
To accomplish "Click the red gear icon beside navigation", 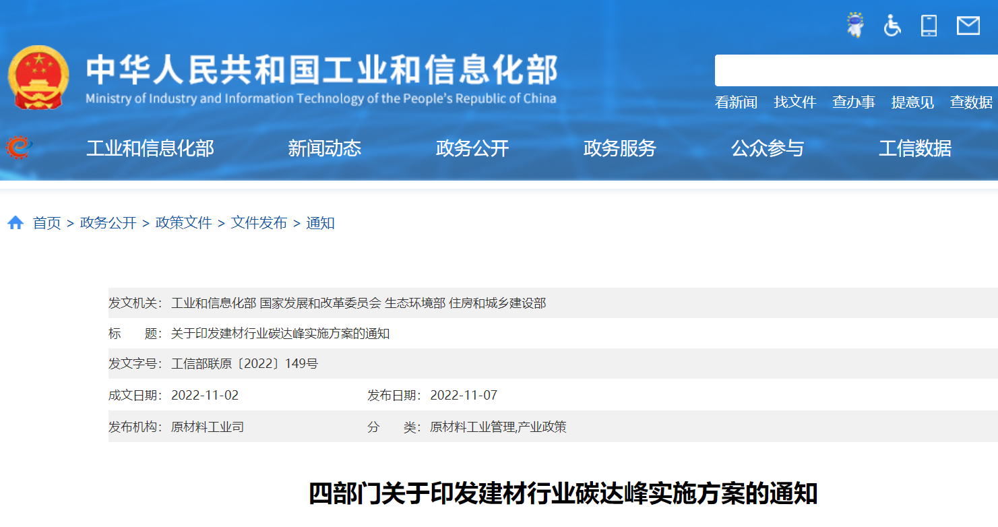I will [19, 147].
